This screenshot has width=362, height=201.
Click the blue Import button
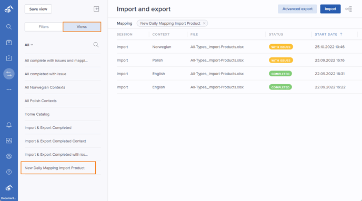tap(330, 9)
